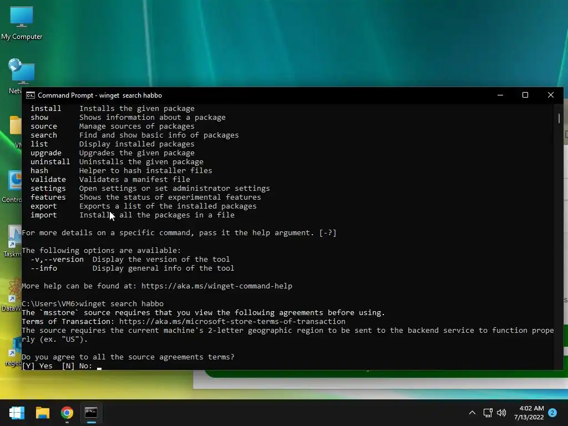Screen dimensions: 568x426
Task: Open the network status tray icon
Action: click(x=488, y=413)
